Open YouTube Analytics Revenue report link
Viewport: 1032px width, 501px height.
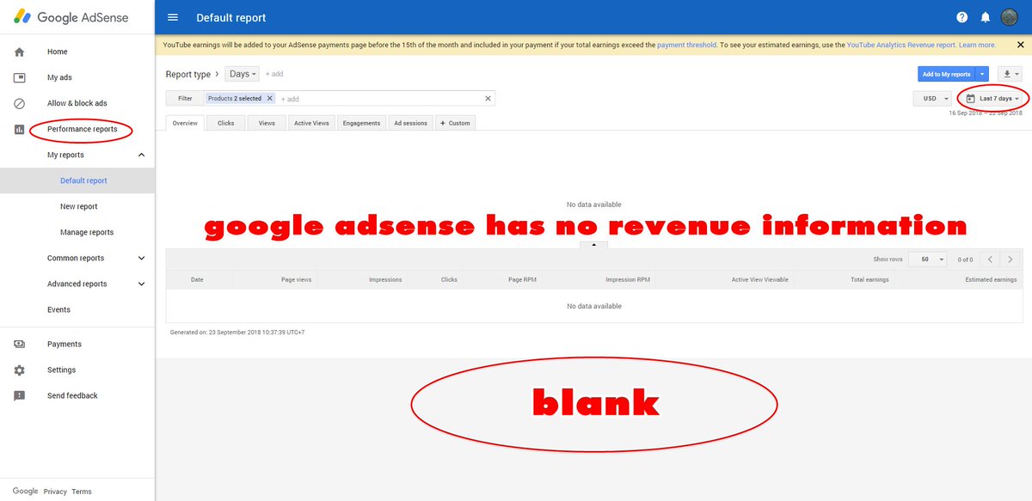[901, 45]
